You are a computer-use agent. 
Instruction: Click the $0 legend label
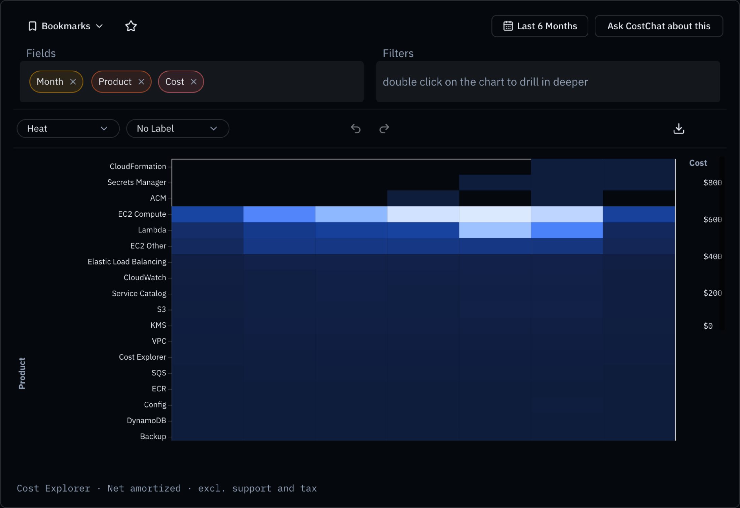click(708, 326)
